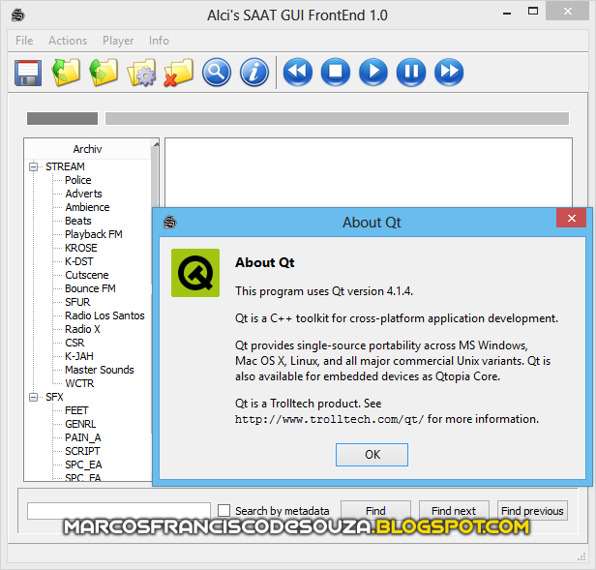Select Beats in the tree
The width and height of the screenshot is (596, 570).
(x=78, y=221)
